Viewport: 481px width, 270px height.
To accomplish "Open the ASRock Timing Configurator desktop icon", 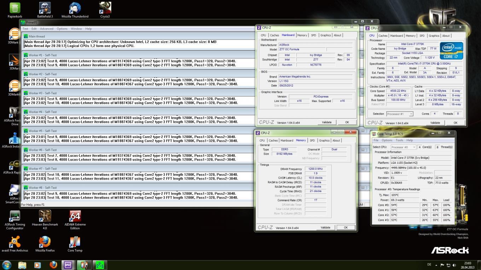I will pos(15,220).
